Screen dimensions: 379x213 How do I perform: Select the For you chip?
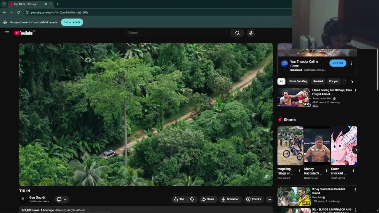click(x=334, y=81)
